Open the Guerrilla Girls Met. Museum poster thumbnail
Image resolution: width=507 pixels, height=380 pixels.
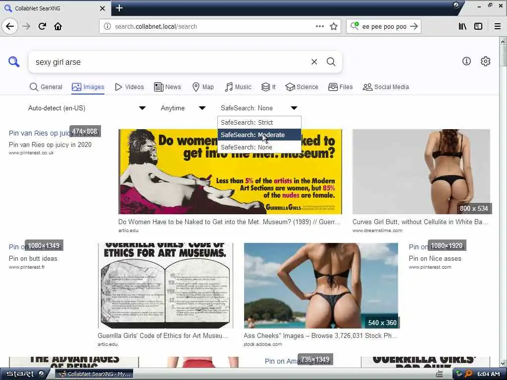pos(230,172)
